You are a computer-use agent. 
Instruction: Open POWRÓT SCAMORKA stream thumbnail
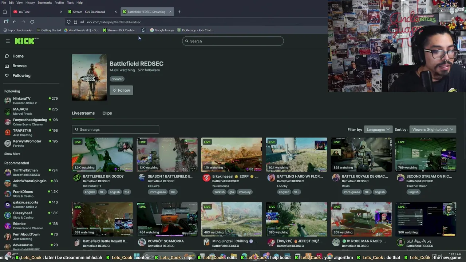tap(167, 219)
